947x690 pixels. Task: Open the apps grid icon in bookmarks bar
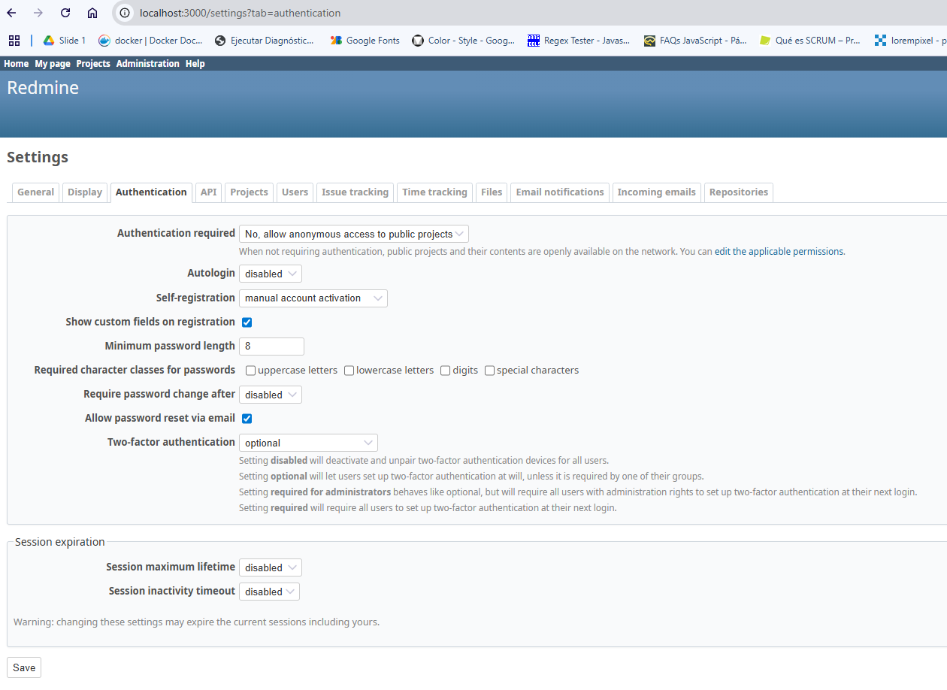coord(14,41)
